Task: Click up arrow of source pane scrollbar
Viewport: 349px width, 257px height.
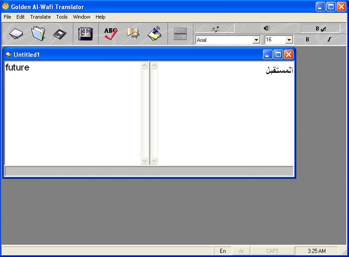Action: pos(144,66)
